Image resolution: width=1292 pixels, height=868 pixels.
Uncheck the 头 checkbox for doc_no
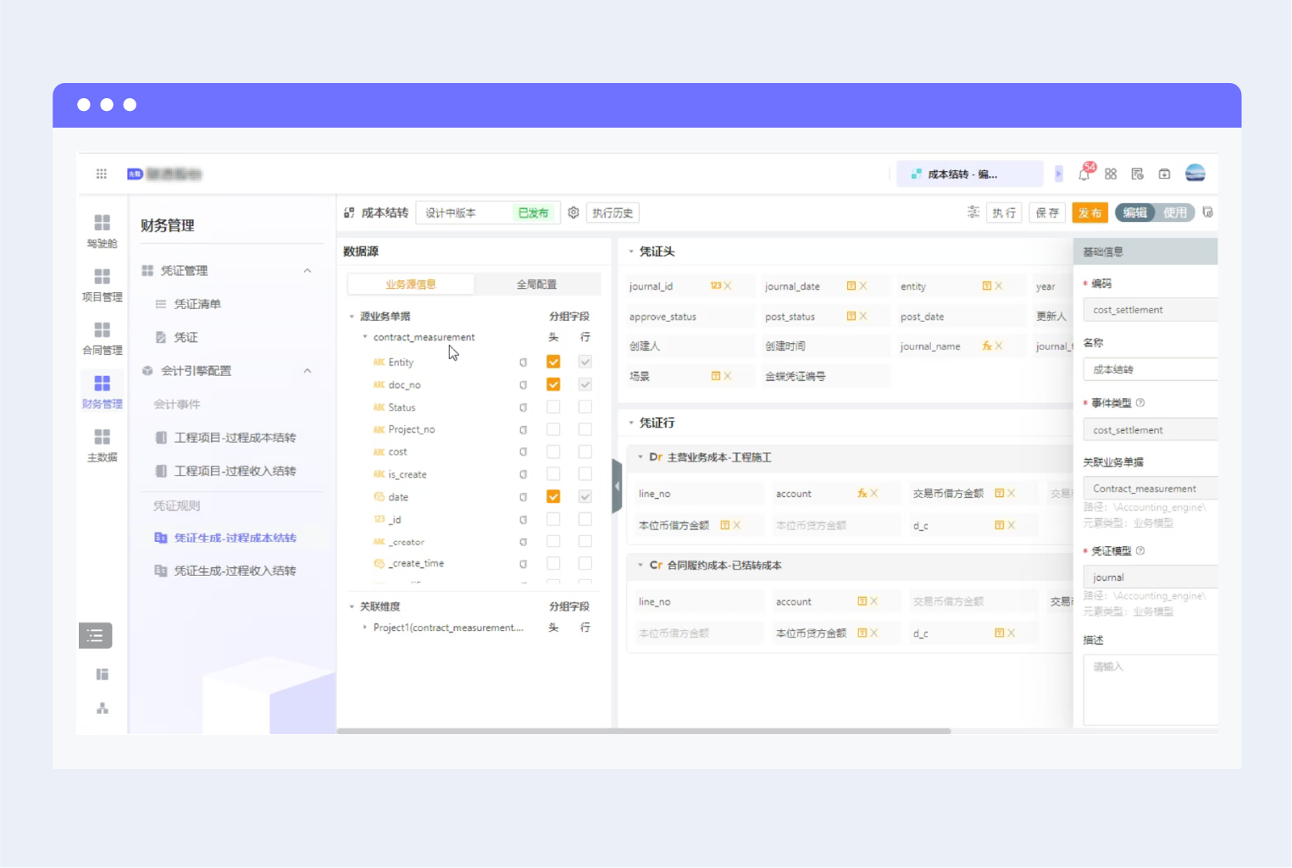coord(553,384)
